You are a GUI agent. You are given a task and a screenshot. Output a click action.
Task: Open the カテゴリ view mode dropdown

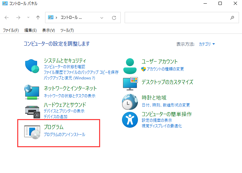pos(207,44)
